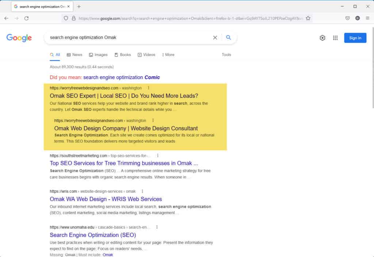Open options dots beside southstreetmarketing.com result
Screen dimensions: 374x257
tap(157, 155)
